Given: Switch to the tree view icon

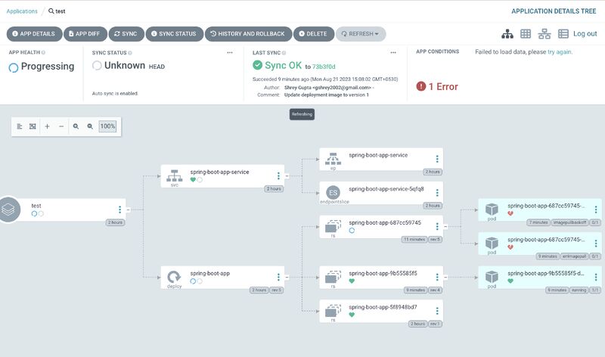Looking at the screenshot, I should (x=507, y=34).
